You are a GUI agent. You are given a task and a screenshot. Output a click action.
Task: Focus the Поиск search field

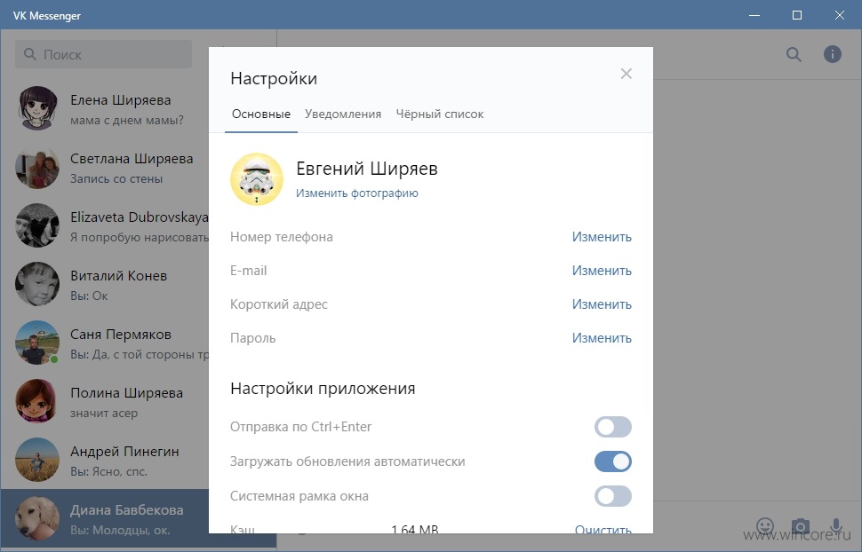point(103,54)
